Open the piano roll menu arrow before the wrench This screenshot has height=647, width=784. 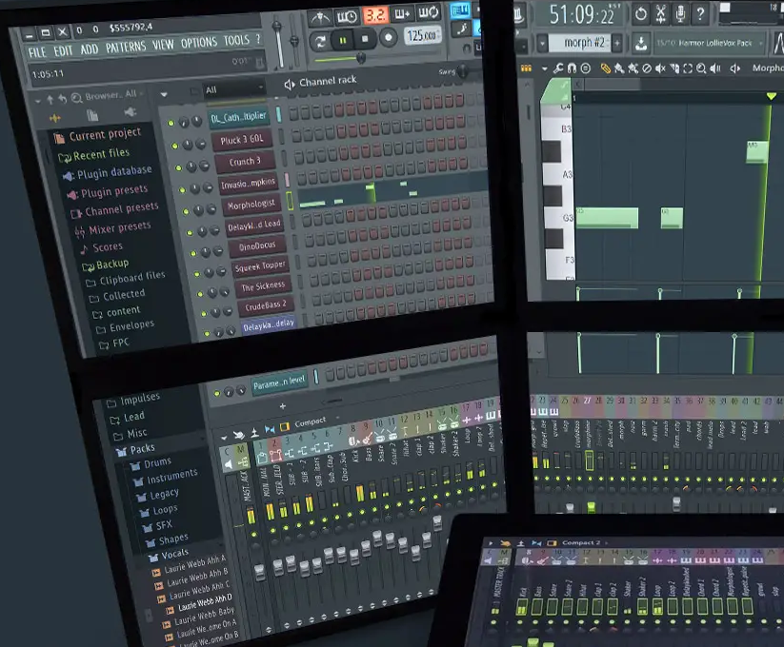pyautogui.click(x=545, y=68)
